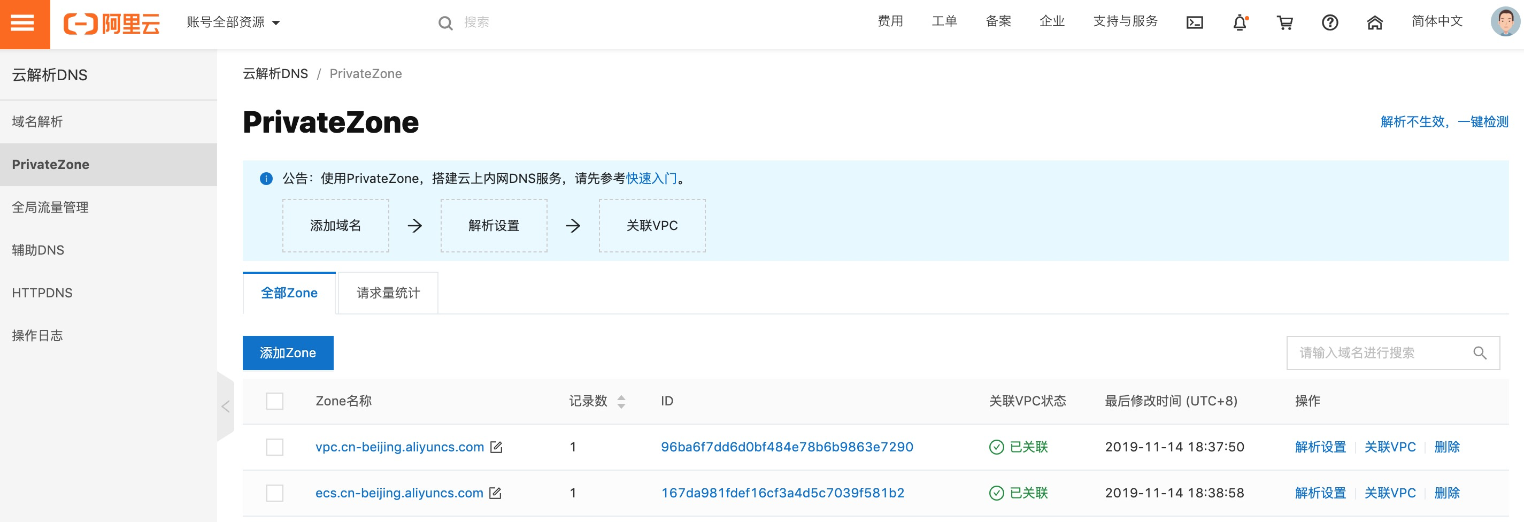Open the ecs.cn-beijing.aliyuncs.com zone link
The image size is (1524, 522).
pyautogui.click(x=399, y=493)
